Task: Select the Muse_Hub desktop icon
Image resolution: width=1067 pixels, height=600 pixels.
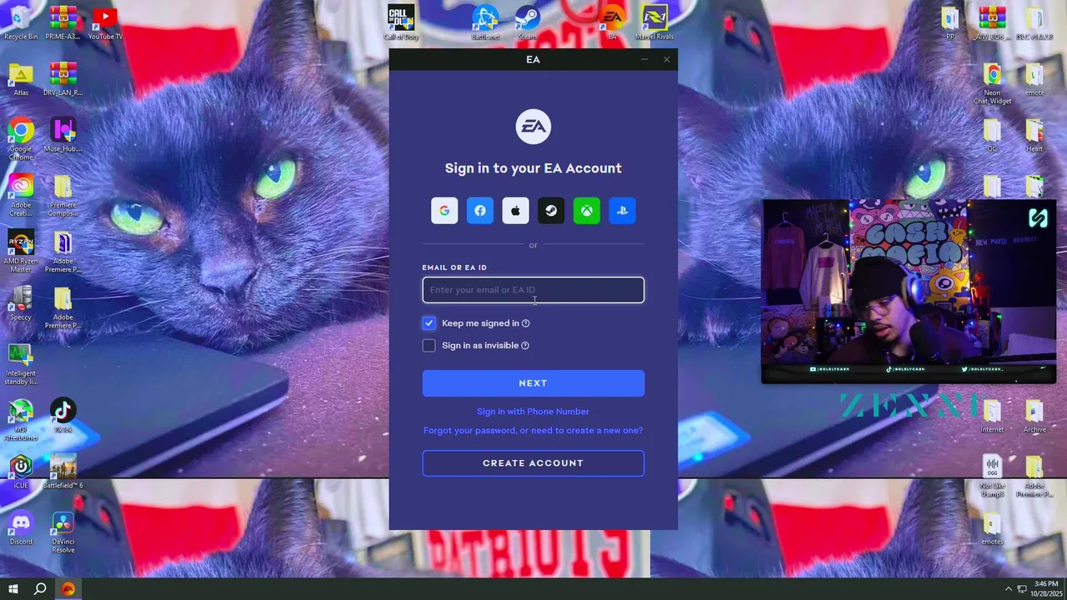Action: [63, 135]
